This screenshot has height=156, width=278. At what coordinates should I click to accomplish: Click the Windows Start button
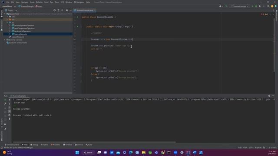pos(77,153)
